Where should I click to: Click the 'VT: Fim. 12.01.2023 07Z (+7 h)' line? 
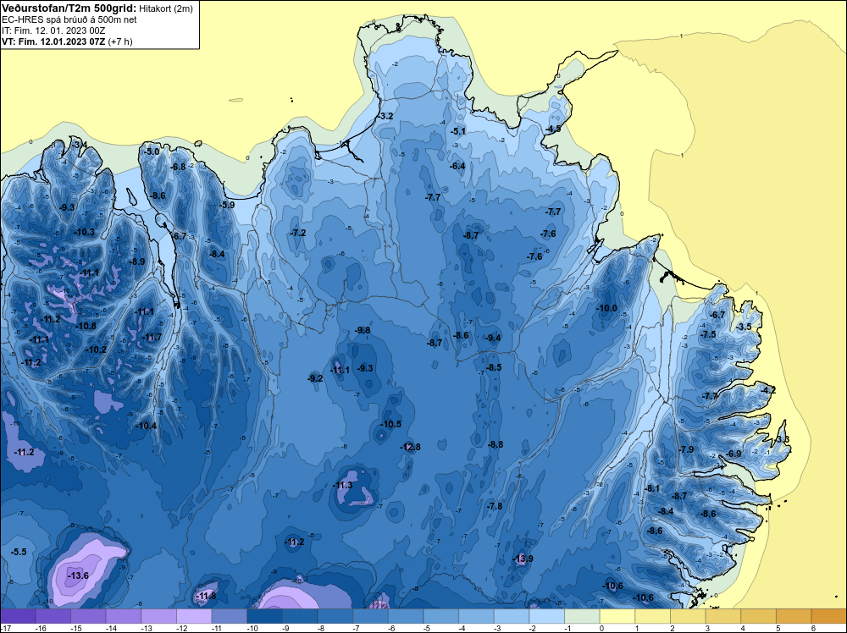coord(68,41)
